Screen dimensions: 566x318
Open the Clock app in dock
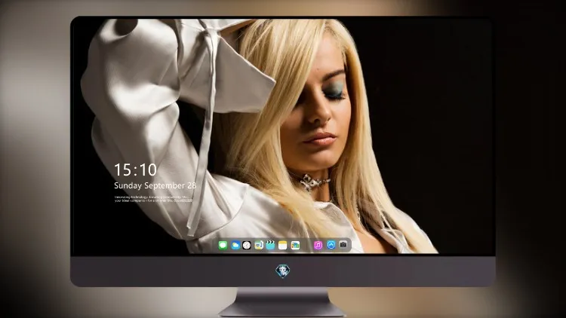[247, 245]
